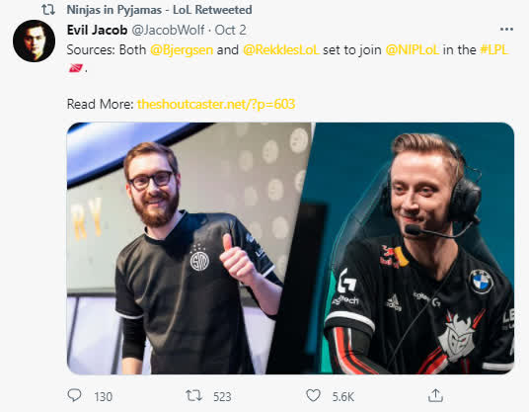Open the @Bjergsen mention
Image resolution: width=529 pixels, height=412 pixels.
click(x=182, y=50)
